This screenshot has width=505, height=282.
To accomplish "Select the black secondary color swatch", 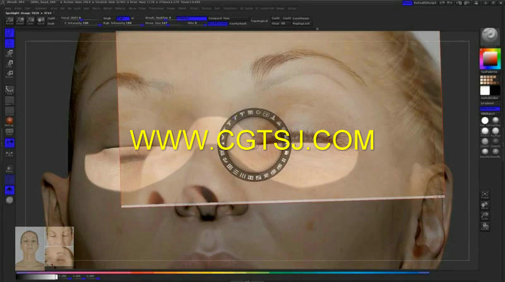I will pos(496,91).
